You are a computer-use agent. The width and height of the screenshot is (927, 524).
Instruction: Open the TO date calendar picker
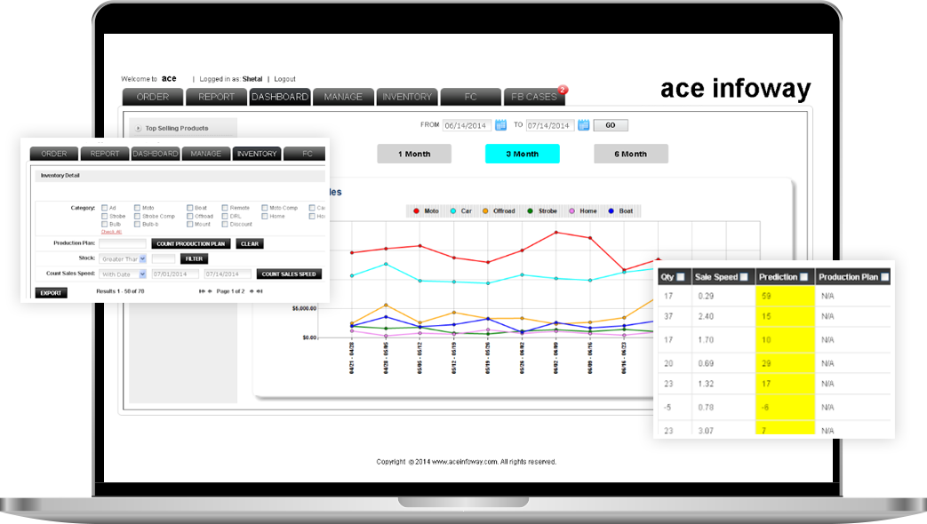pyautogui.click(x=584, y=124)
